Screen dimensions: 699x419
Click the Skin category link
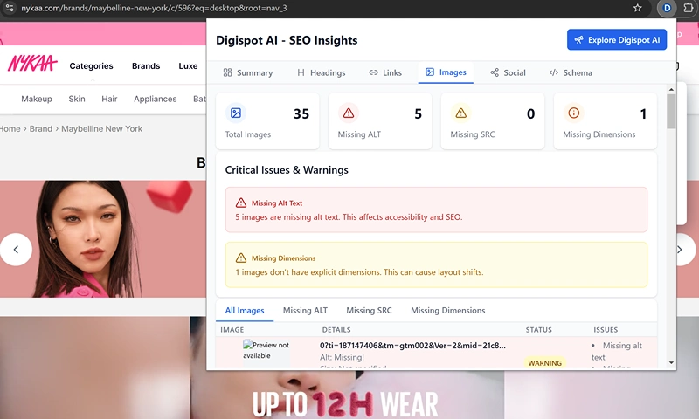tap(77, 99)
